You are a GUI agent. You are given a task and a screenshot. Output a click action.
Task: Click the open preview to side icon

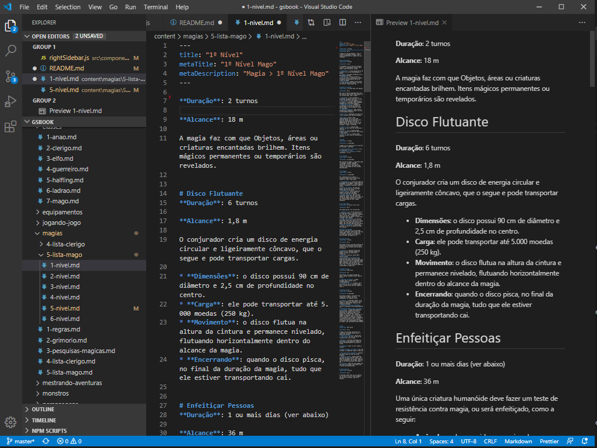327,23
